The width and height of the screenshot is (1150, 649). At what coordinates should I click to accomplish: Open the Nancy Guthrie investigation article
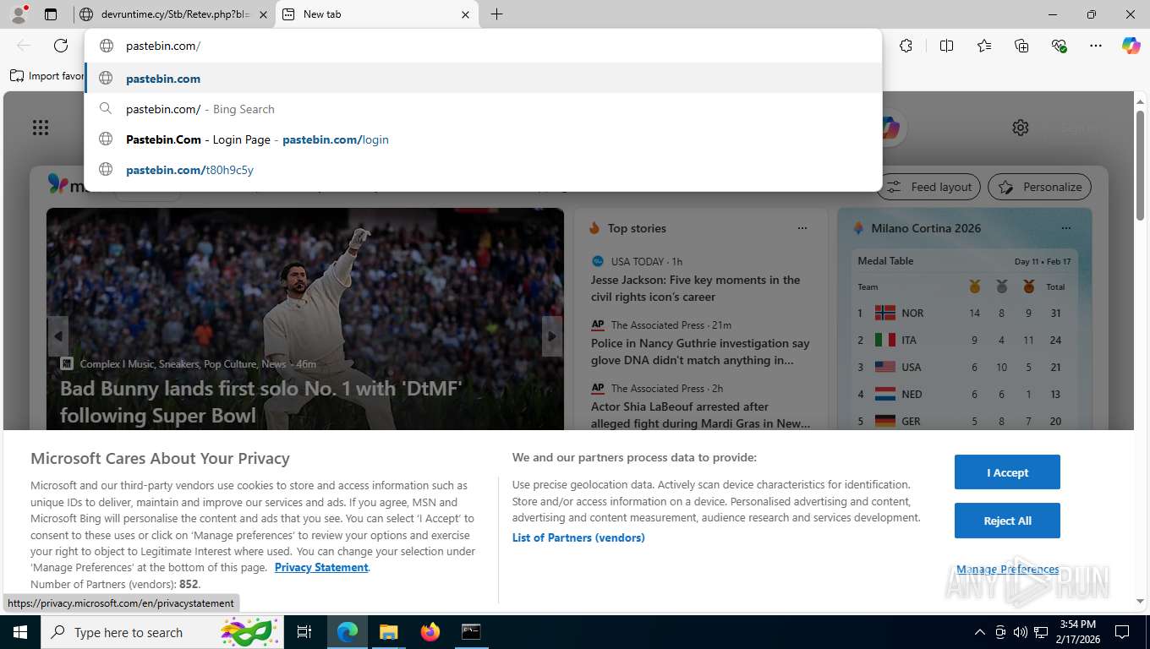tap(700, 352)
